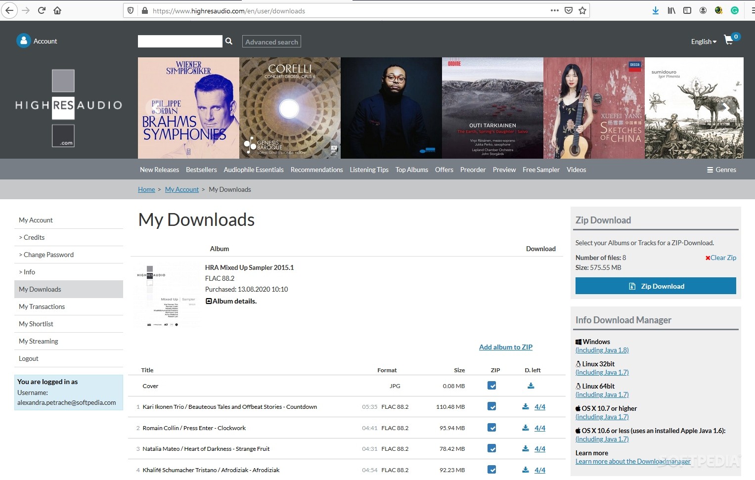Open Learn more about the Downloadmanager link
Screen dimensions: 755x480
point(633,461)
